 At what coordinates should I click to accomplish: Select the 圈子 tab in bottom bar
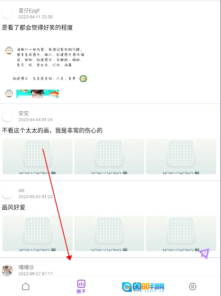click(x=81, y=286)
